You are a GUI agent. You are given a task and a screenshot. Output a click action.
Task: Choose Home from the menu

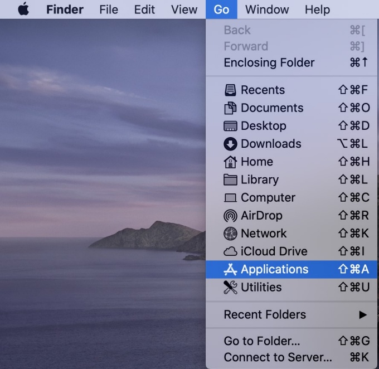291,162
